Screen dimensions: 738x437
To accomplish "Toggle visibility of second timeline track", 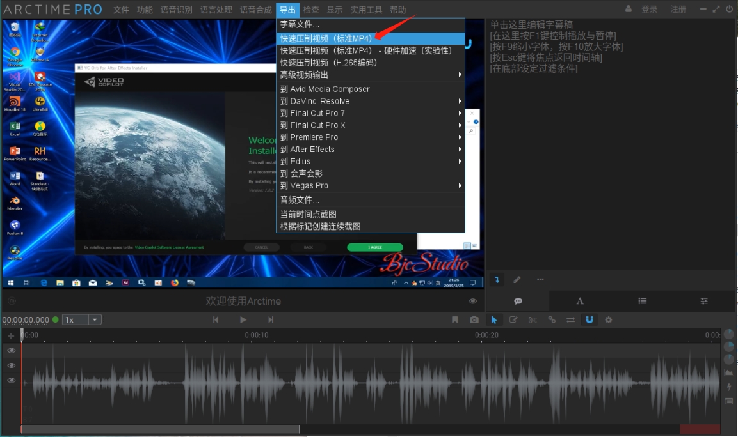I will 12,365.
